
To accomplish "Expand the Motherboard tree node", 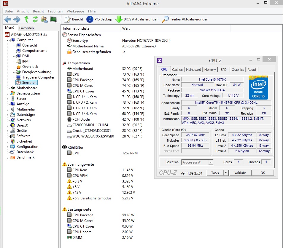I will pos(7,88).
